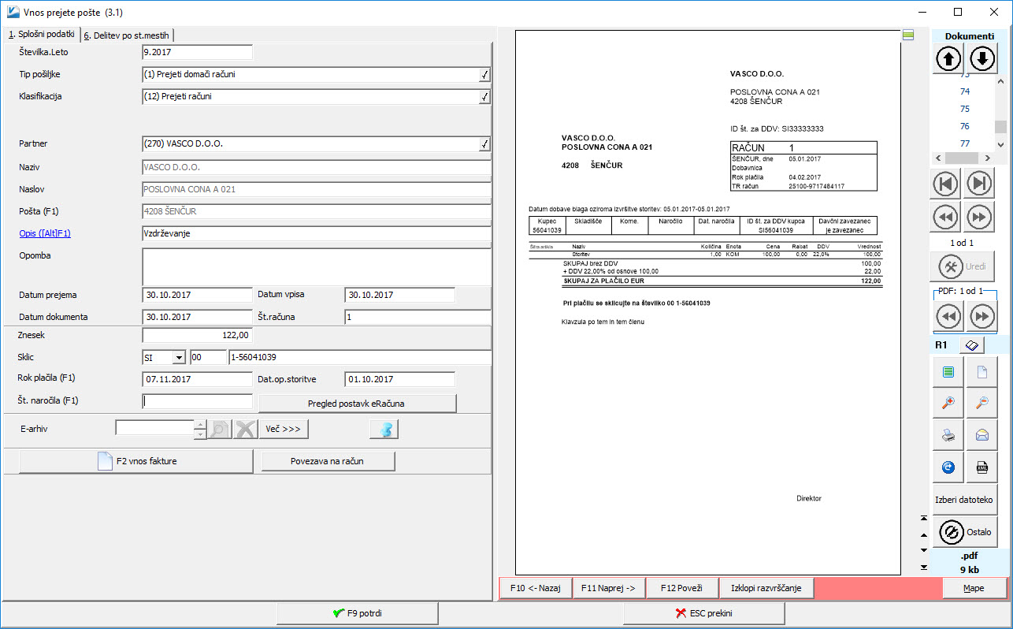1013x629 pixels.
Task: Click the grayed magnifier in E-arhiv row
Action: 220,429
